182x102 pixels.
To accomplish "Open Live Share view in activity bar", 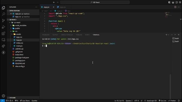I will [x=3, y=46].
